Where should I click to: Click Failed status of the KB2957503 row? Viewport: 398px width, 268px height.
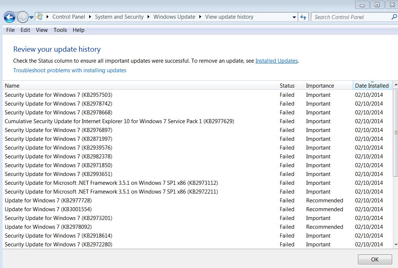tap(287, 95)
